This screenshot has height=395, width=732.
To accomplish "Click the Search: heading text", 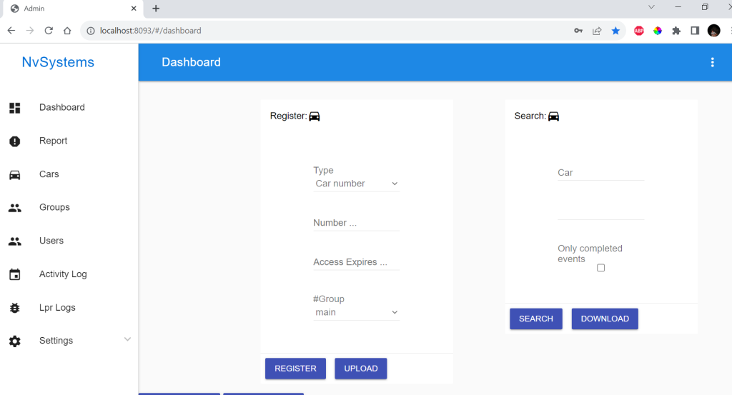I will click(530, 116).
